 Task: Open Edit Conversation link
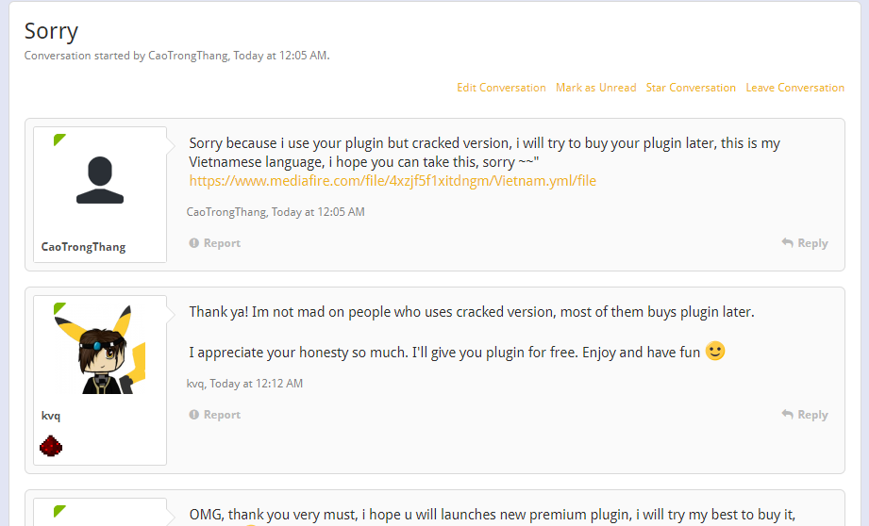[501, 88]
